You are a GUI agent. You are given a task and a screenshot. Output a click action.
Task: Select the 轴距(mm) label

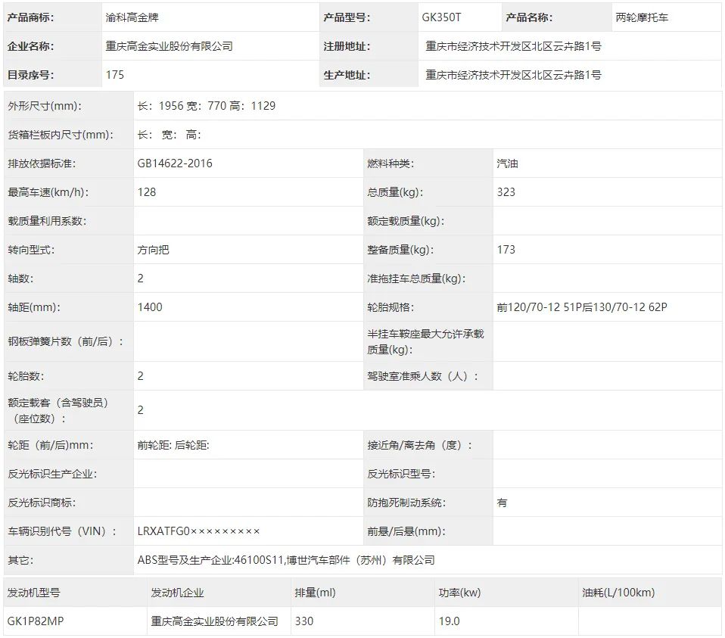34,307
